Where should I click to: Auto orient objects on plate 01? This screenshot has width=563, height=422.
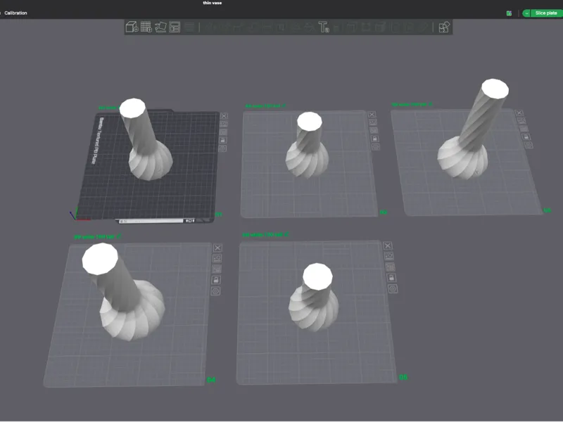click(x=223, y=124)
